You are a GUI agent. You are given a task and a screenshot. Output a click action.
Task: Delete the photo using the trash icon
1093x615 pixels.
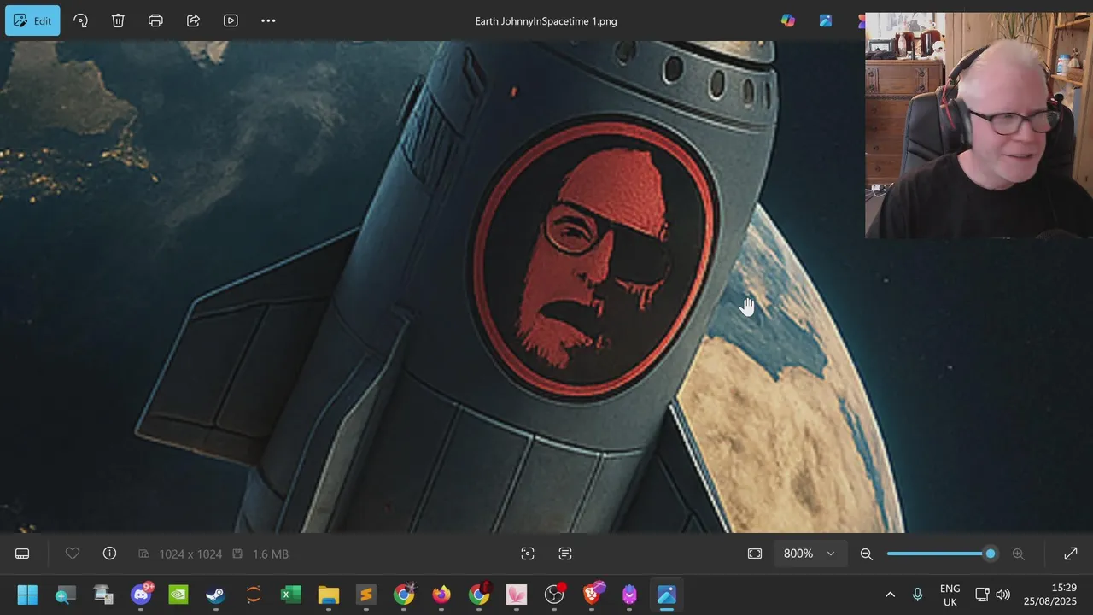(118, 20)
